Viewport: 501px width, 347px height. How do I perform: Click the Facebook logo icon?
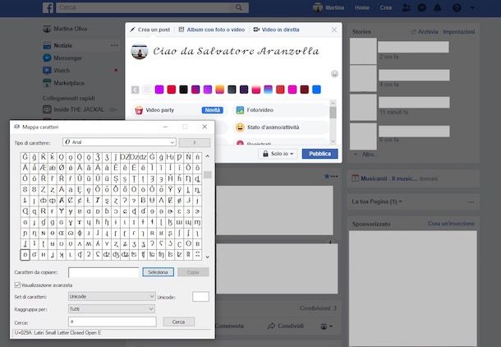point(48,7)
